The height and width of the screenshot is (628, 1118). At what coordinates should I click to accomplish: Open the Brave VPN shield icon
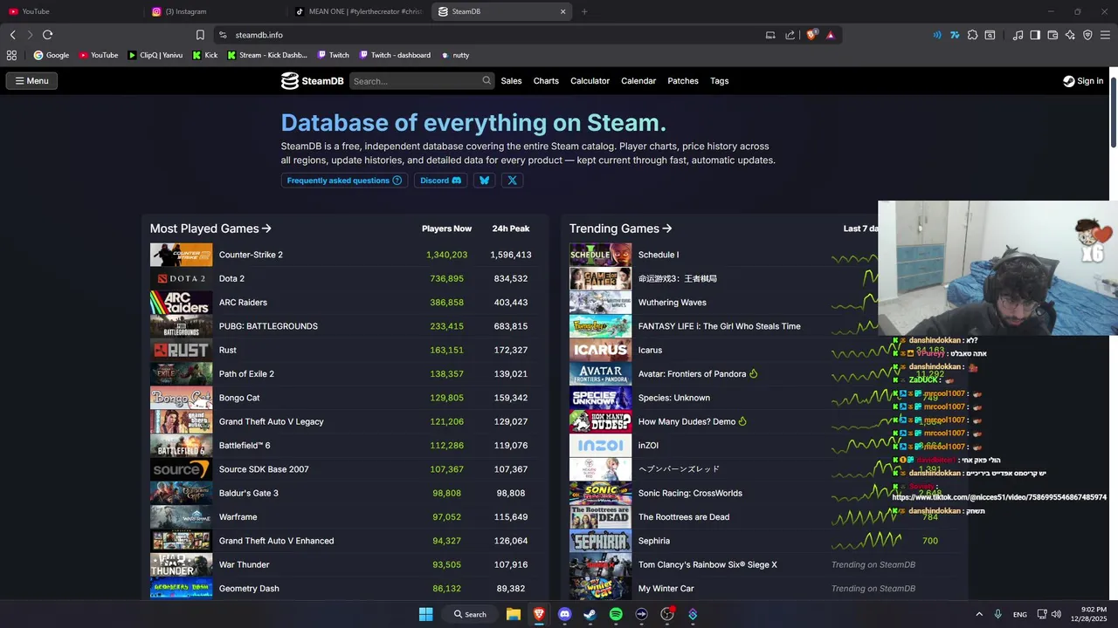click(x=1087, y=35)
